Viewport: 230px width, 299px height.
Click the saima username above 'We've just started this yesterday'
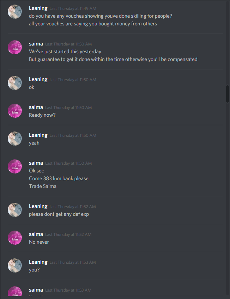[x=36, y=44]
